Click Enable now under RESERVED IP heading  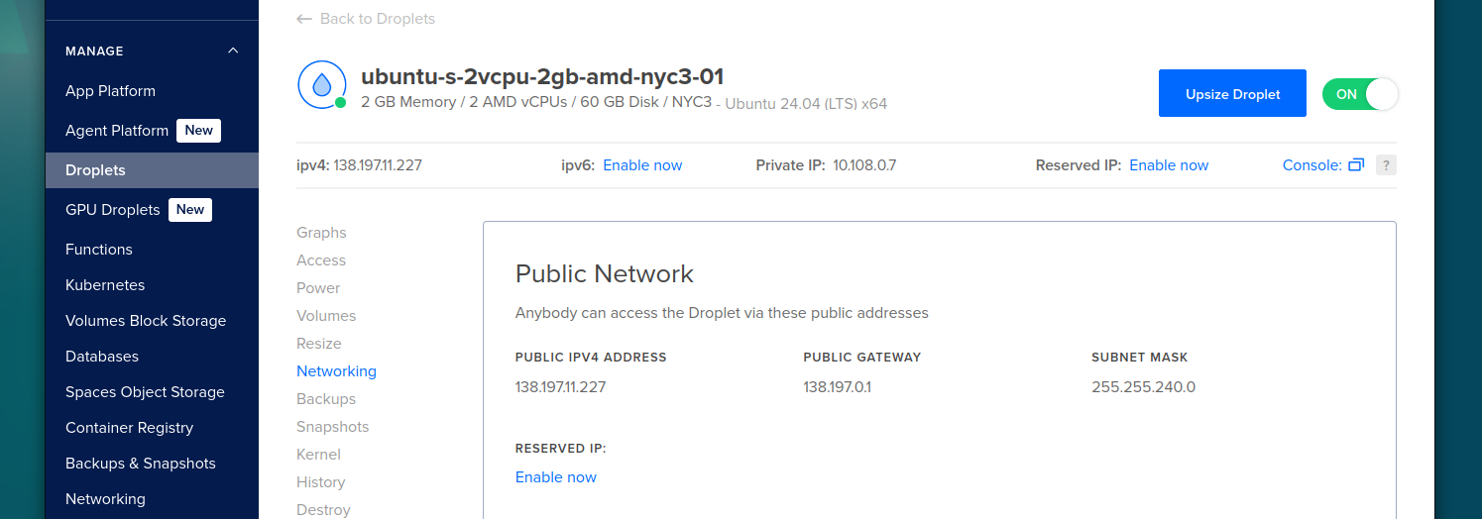[556, 477]
